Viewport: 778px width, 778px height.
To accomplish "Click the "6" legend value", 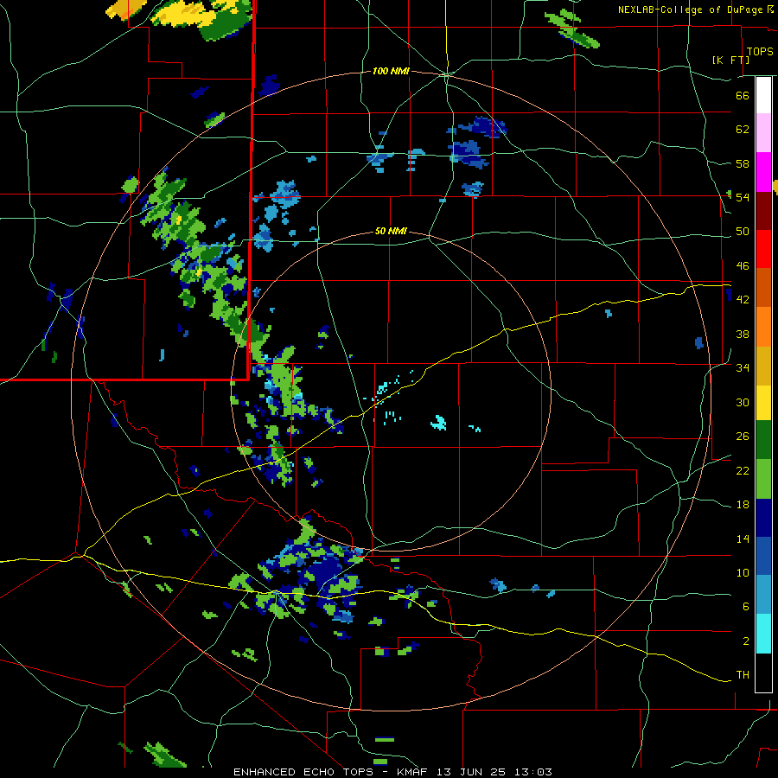I will (746, 606).
